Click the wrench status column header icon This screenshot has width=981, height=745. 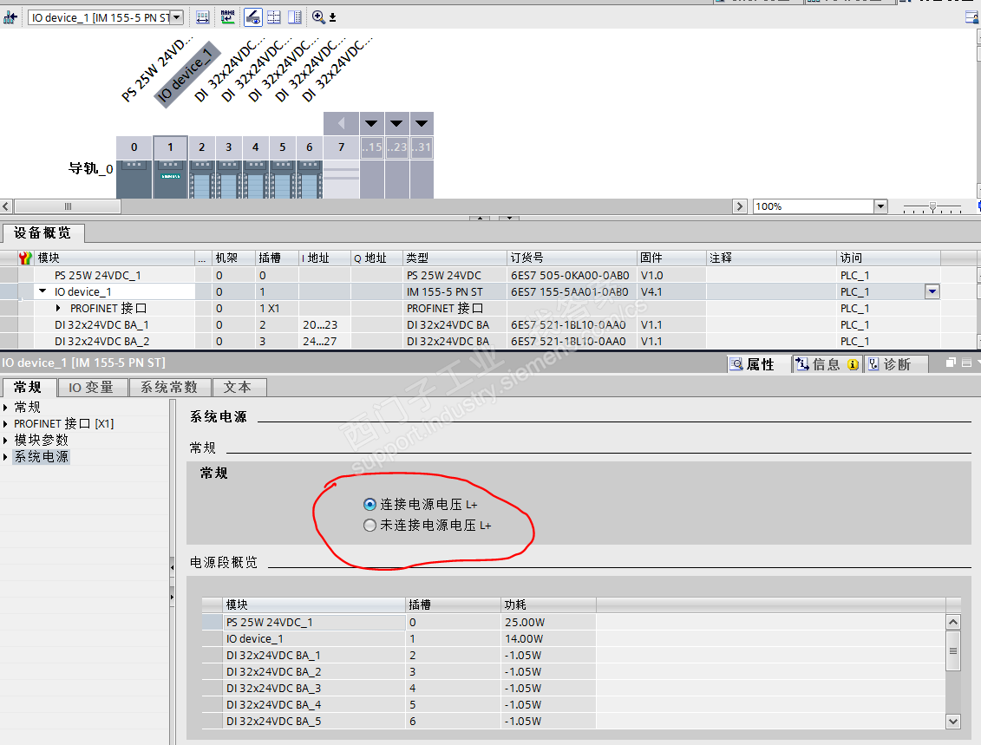click(x=25, y=258)
